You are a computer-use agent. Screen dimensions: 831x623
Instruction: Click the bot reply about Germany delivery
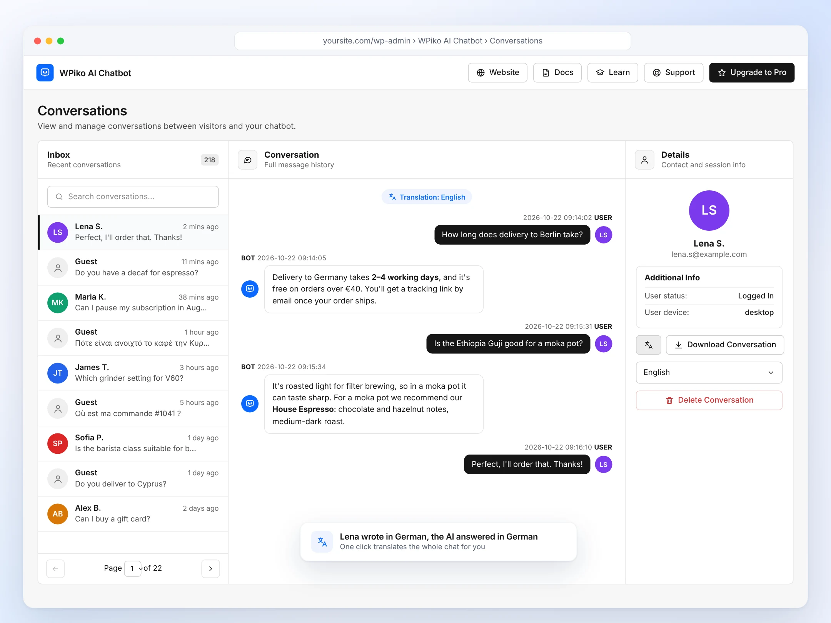(x=374, y=289)
